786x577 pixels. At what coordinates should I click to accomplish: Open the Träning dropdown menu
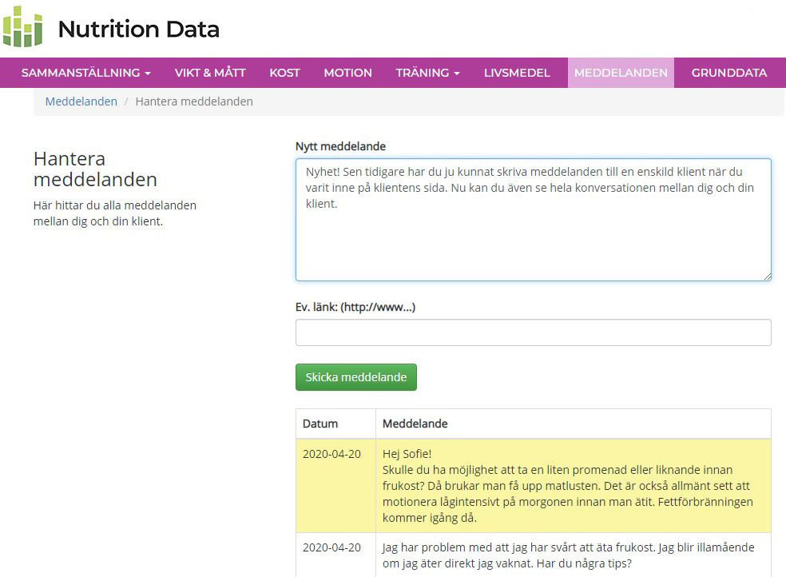click(x=427, y=73)
